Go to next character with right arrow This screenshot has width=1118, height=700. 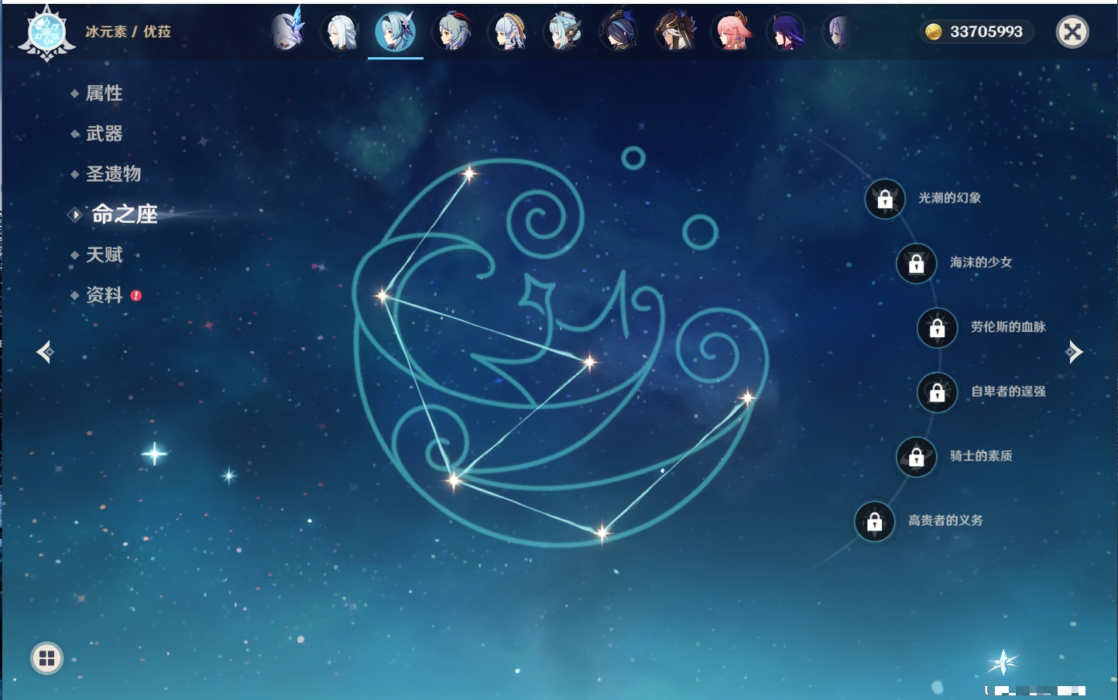click(x=1074, y=352)
